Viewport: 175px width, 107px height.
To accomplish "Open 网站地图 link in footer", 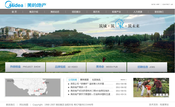I will (x=24, y=105).
